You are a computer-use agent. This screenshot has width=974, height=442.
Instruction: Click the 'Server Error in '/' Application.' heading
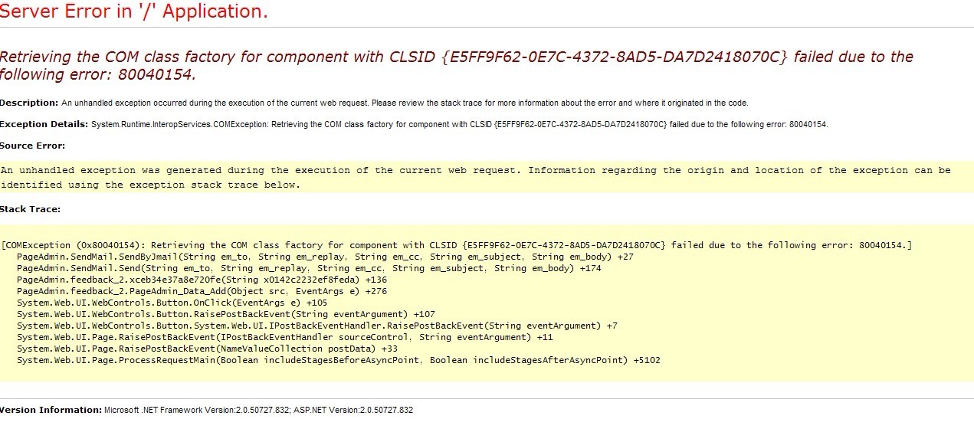134,13
